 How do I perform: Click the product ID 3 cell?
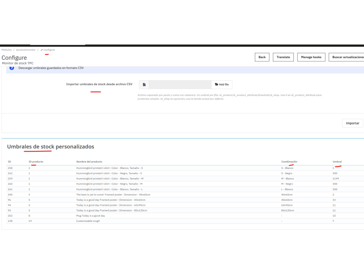pos(29,195)
